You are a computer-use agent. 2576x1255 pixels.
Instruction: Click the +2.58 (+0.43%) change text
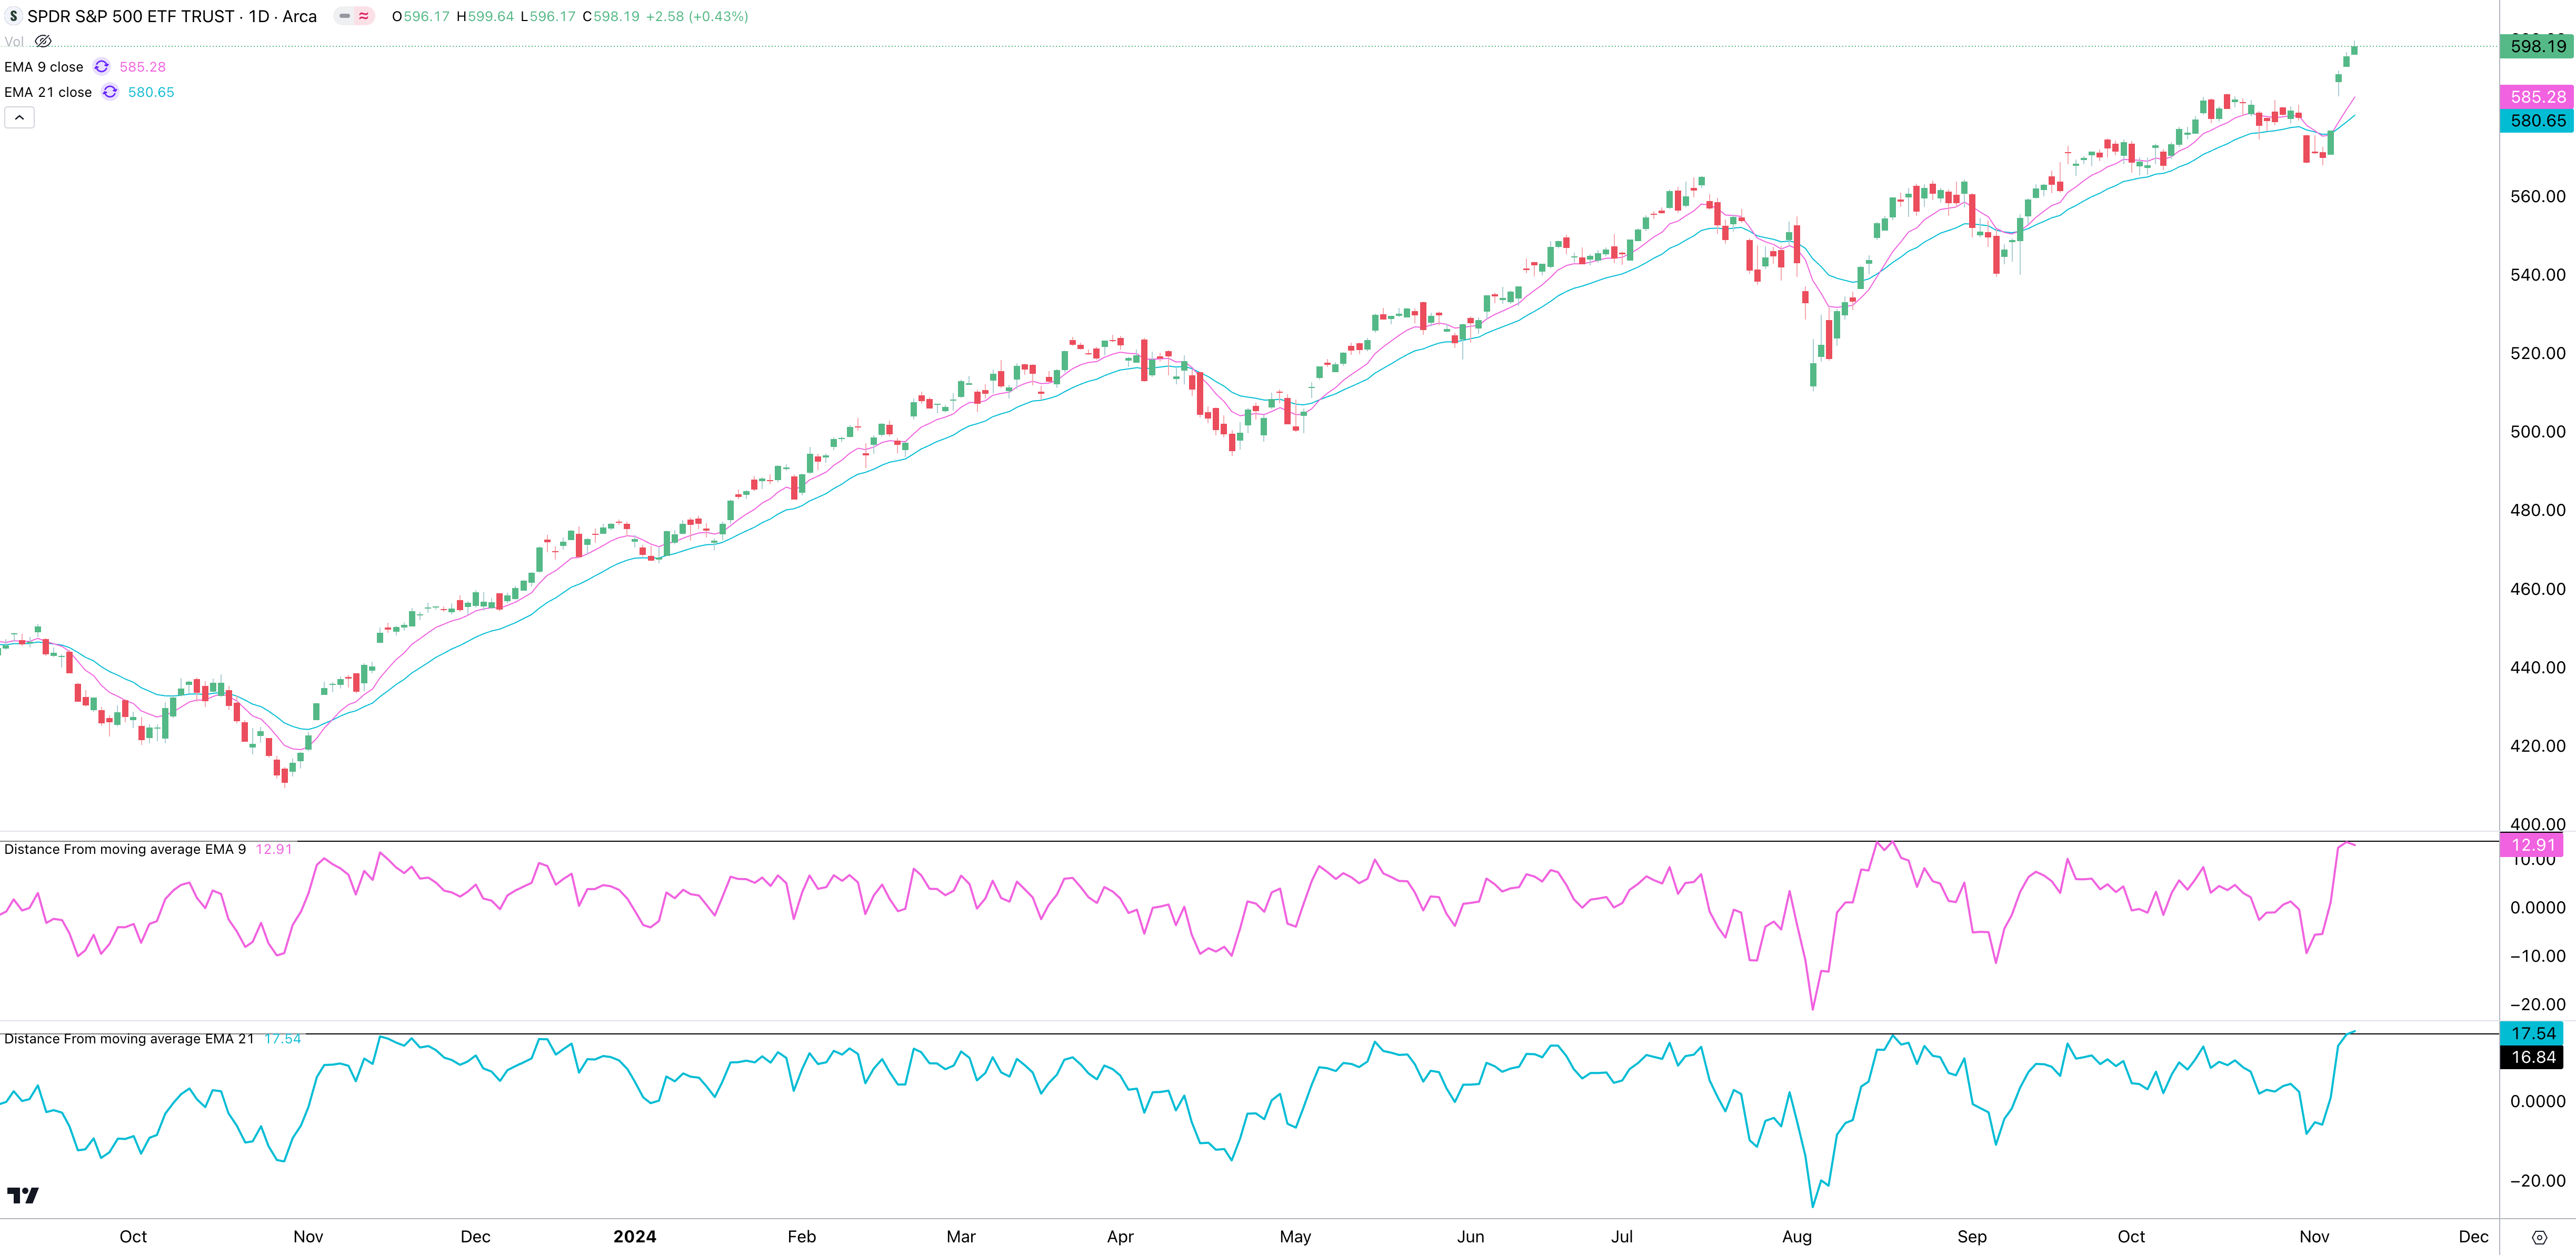(x=698, y=16)
